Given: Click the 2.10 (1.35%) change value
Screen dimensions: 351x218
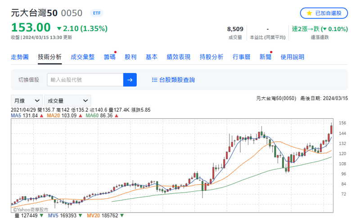Looking at the screenshot, I should 85,28.
